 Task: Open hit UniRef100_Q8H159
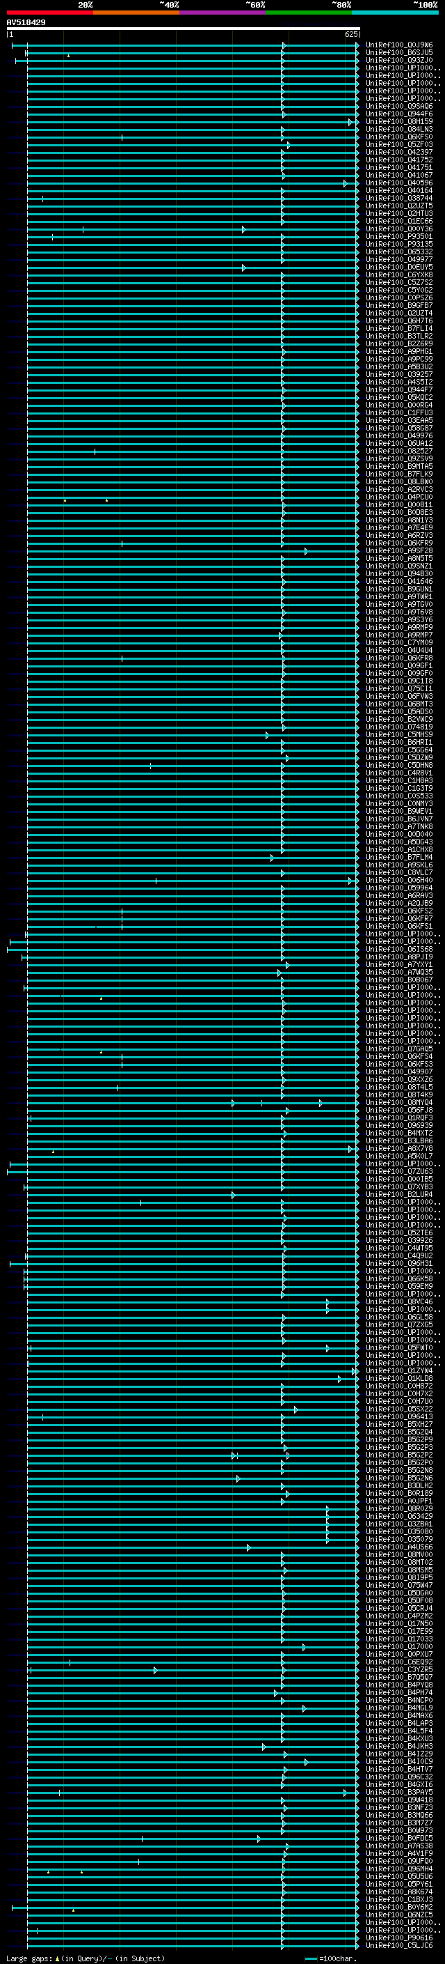pyautogui.click(x=398, y=121)
